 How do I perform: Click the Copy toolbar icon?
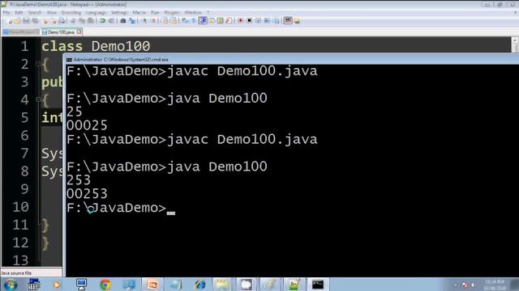click(x=82, y=21)
